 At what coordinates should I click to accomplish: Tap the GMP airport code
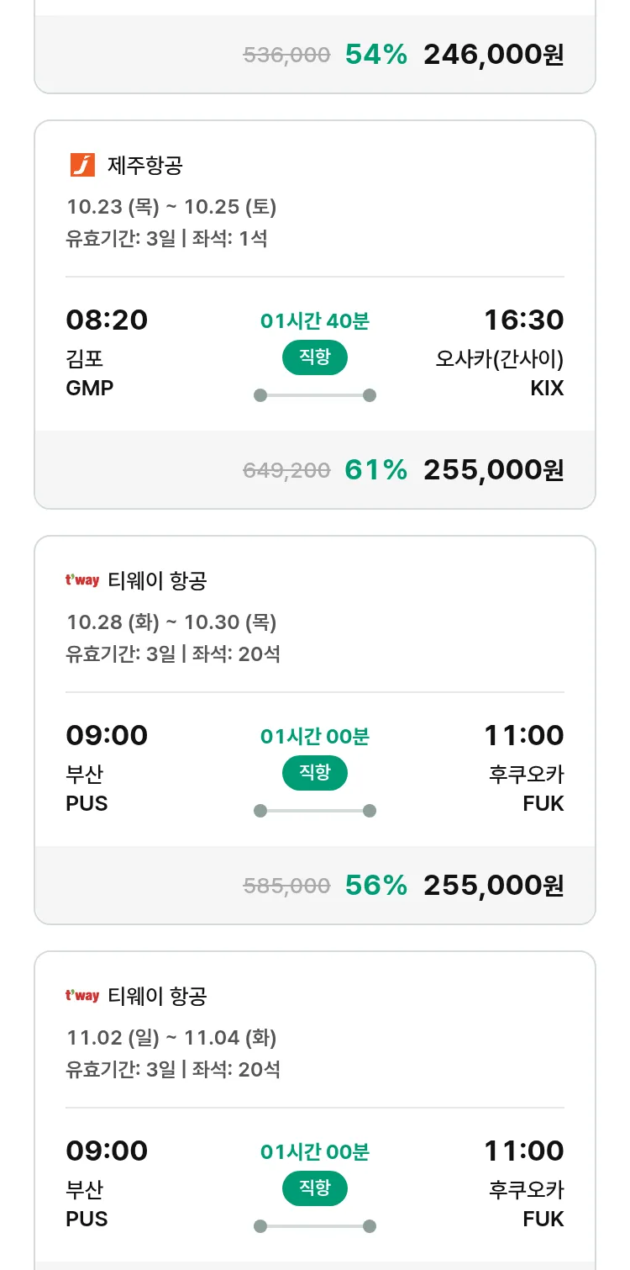[x=89, y=389]
